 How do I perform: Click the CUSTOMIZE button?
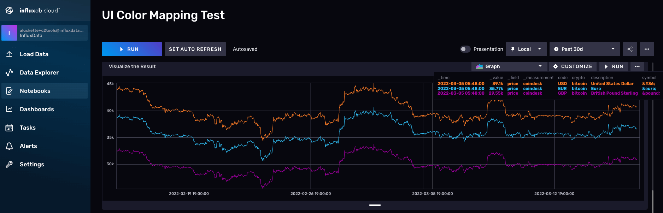573,66
